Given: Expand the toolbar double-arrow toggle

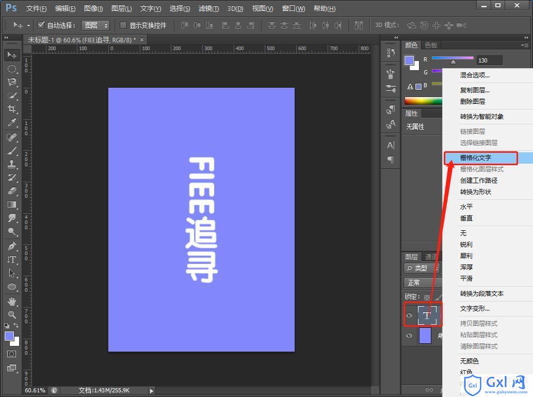Looking at the screenshot, I should pyautogui.click(x=6, y=37).
